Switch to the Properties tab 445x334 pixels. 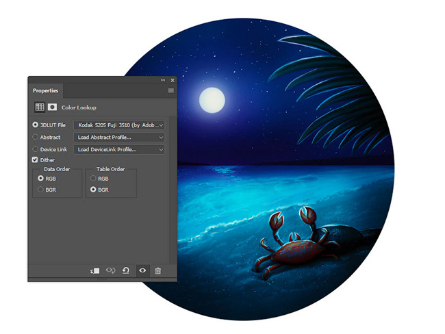[45, 90]
